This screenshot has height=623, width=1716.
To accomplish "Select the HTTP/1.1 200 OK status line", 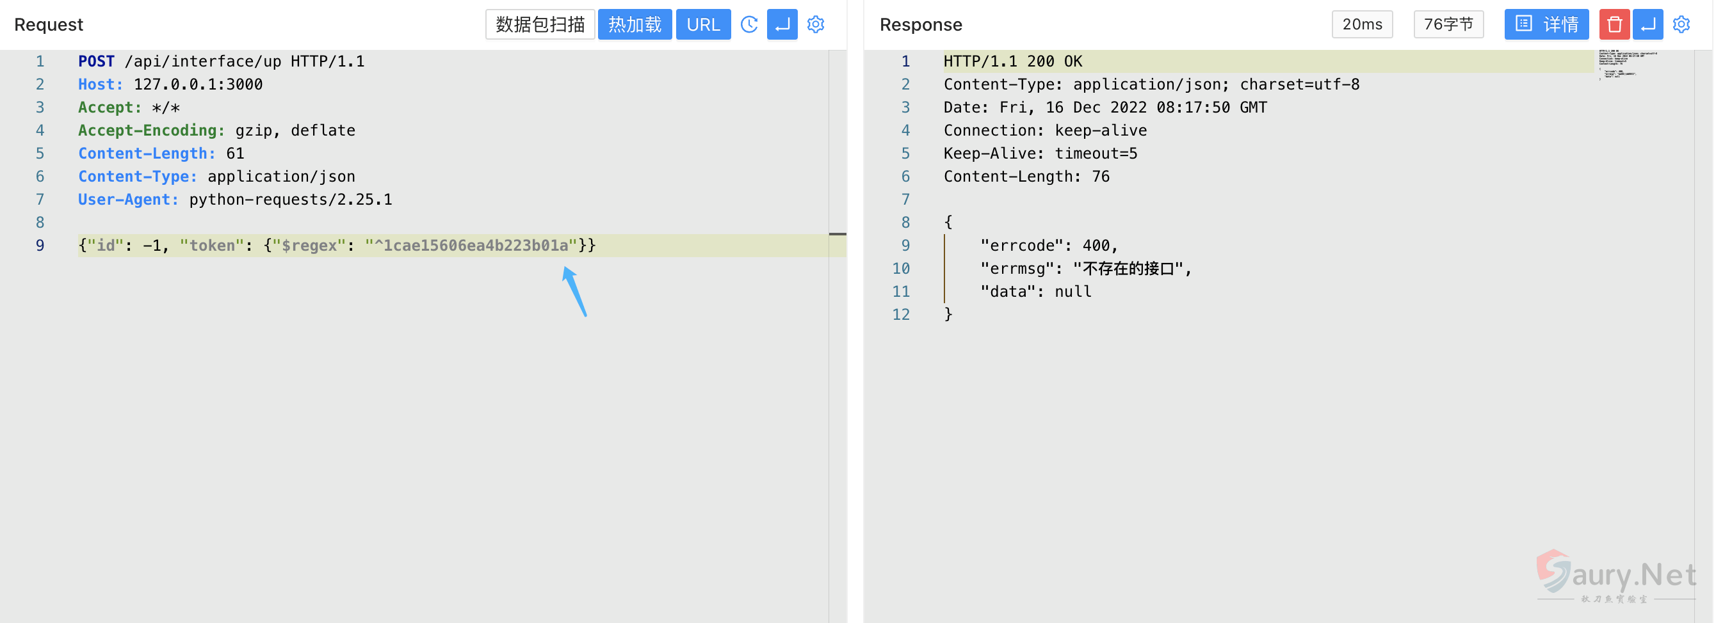I will click(x=1012, y=61).
